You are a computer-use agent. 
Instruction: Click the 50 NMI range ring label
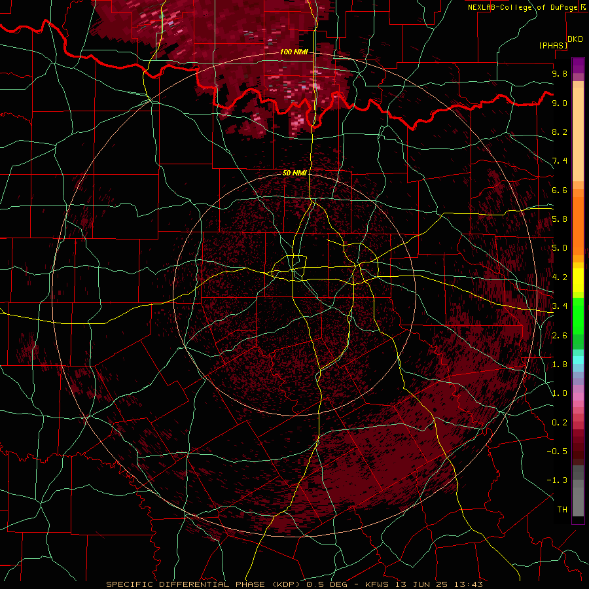click(x=294, y=173)
